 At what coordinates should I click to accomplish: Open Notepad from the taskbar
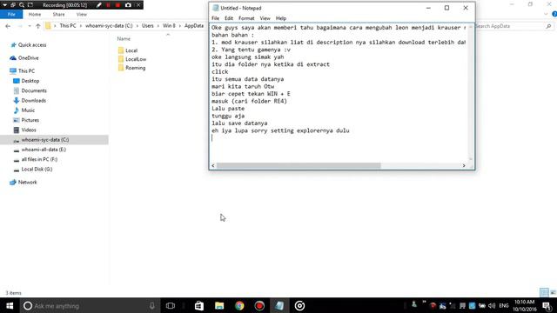point(279,305)
